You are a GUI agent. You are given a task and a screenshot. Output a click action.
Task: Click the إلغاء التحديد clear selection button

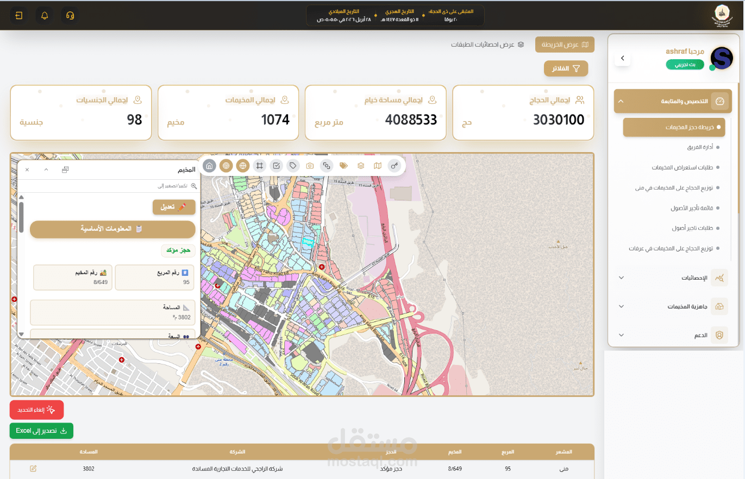coord(37,409)
